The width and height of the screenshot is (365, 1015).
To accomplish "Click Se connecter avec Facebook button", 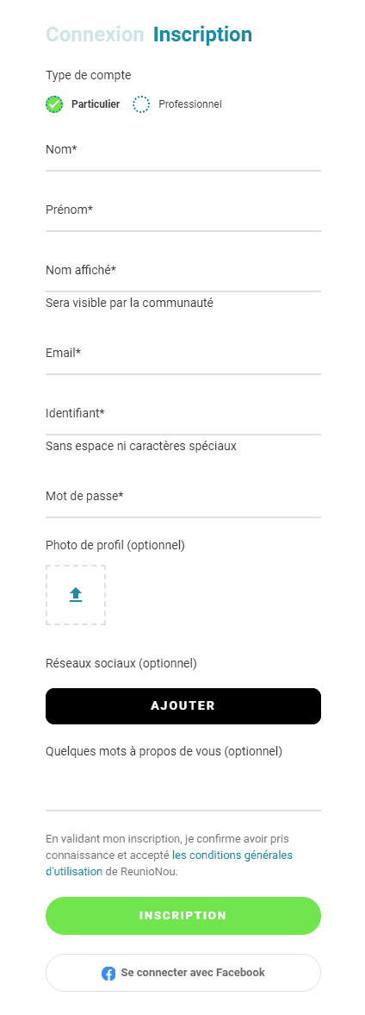I will point(183,972).
